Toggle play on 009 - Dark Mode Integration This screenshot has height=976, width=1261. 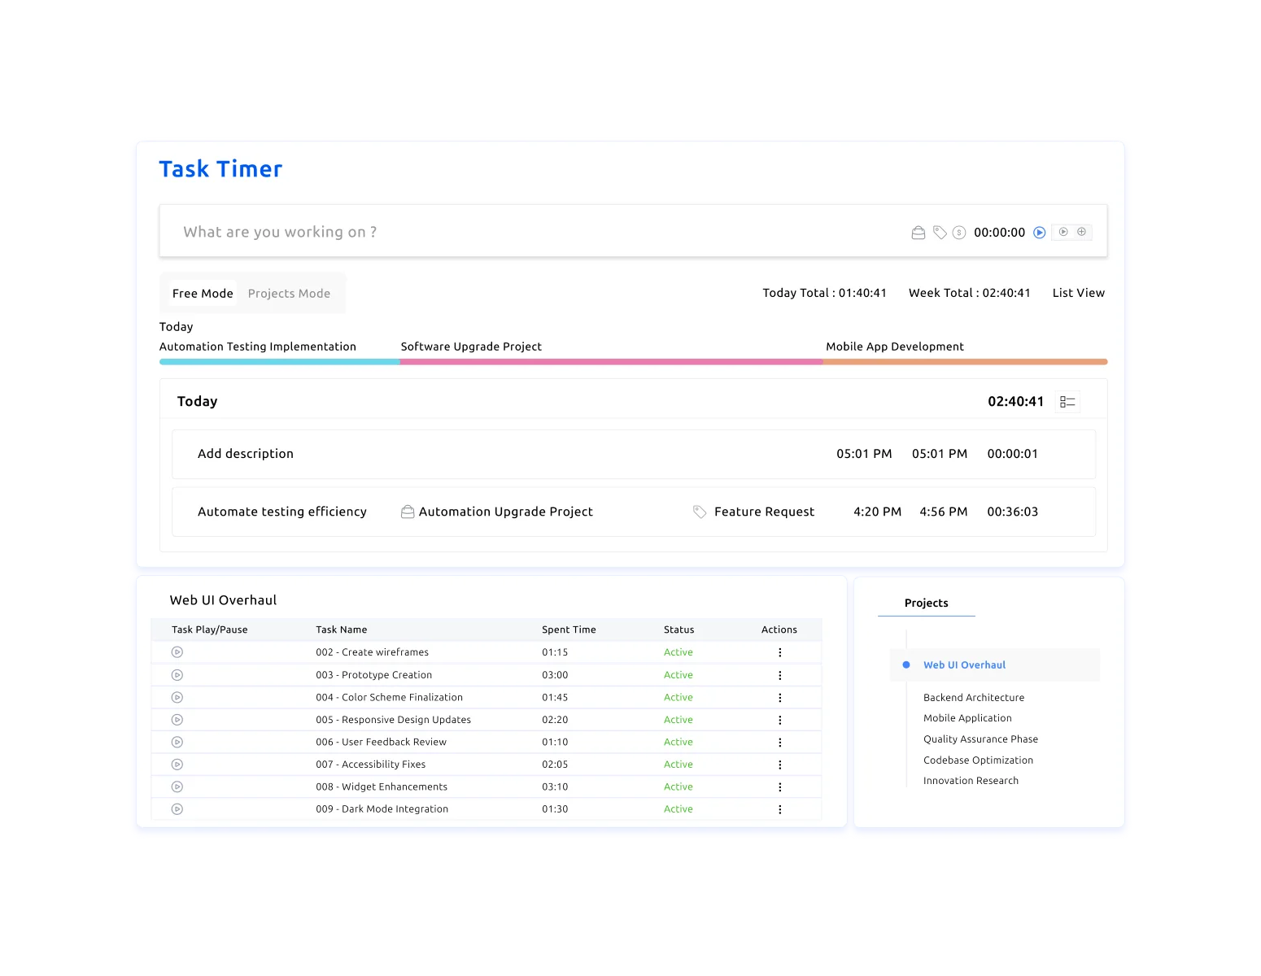pos(177,808)
